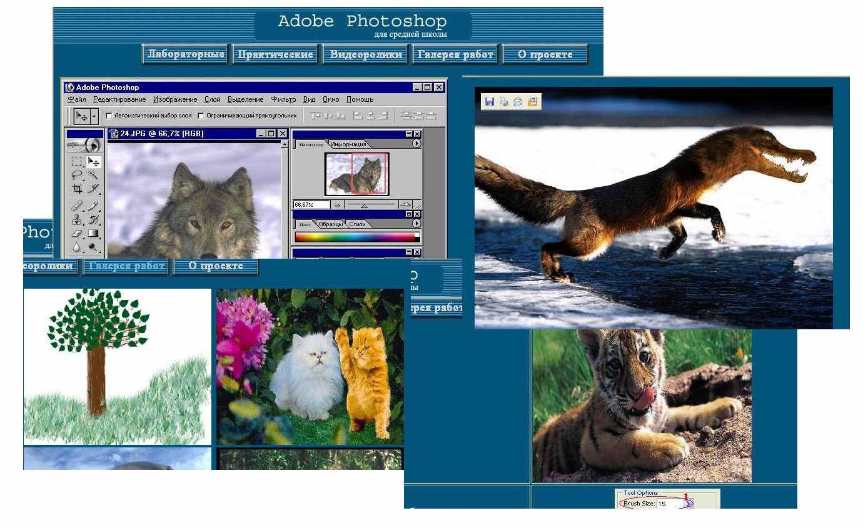863x528 pixels.
Task: Click the envelope e-mail icon on the image
Action: point(518,101)
